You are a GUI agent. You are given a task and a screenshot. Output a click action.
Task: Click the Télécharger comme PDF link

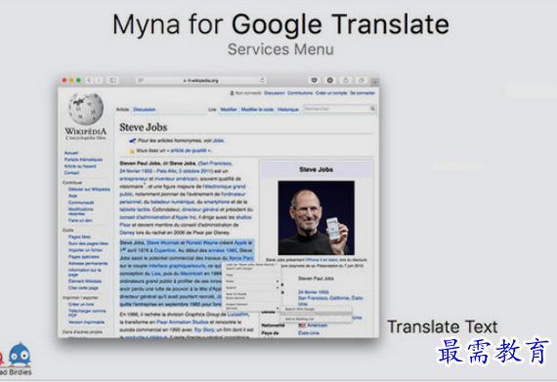[87, 313]
